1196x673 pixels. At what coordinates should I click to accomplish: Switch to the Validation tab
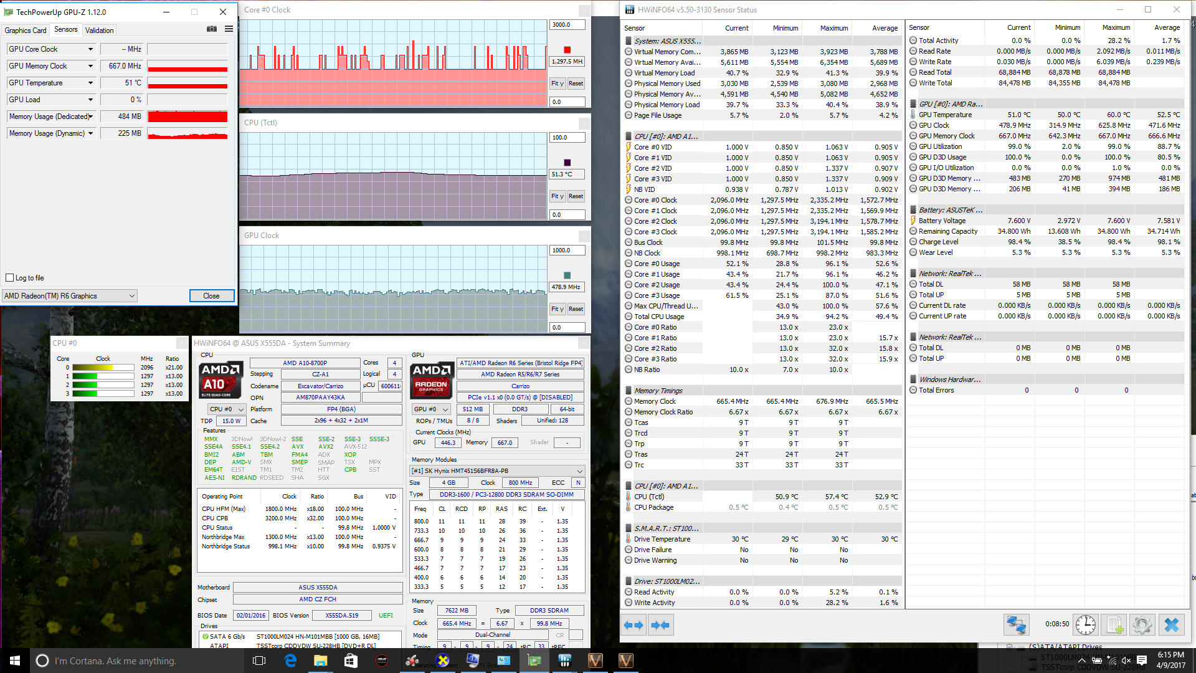(100, 31)
